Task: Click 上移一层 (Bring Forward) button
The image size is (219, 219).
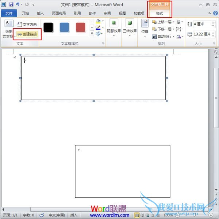Action: click(162, 22)
